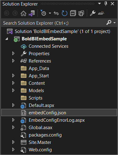Switch between solutions and folder views icon
Screen dimensions: 118x155
click(32, 13)
